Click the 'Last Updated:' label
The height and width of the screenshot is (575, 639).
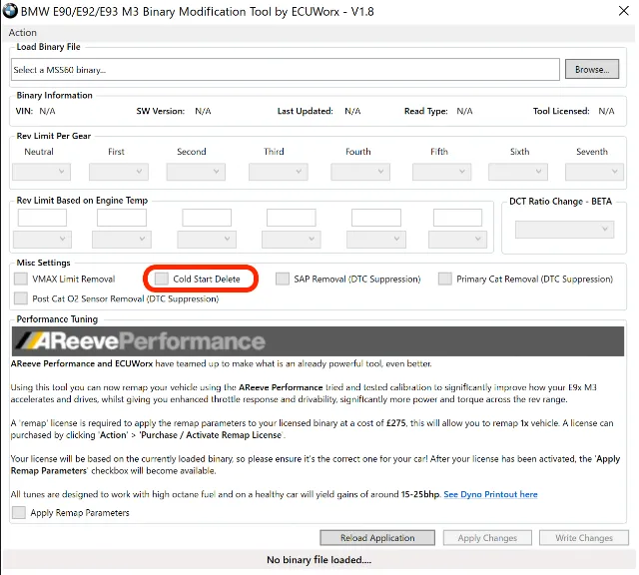(306, 111)
